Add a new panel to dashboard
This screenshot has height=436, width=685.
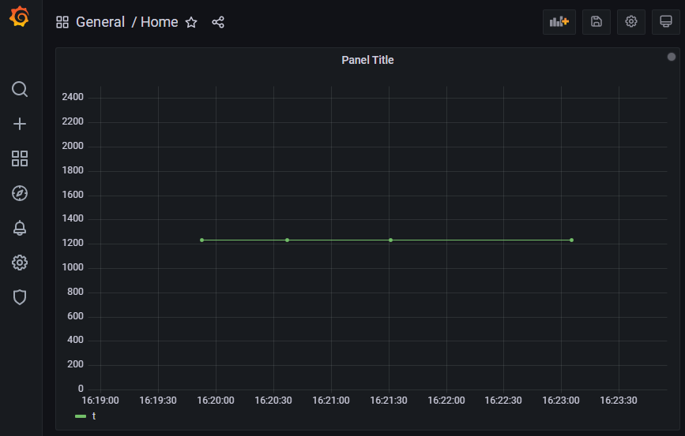click(x=559, y=22)
